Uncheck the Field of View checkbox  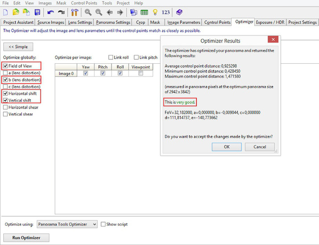(5, 66)
